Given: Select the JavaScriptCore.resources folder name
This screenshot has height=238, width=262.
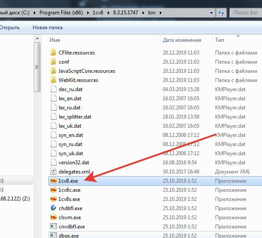Looking at the screenshot, I should (87, 71).
